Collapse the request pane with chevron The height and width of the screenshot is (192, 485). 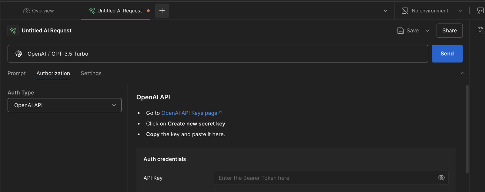[463, 73]
